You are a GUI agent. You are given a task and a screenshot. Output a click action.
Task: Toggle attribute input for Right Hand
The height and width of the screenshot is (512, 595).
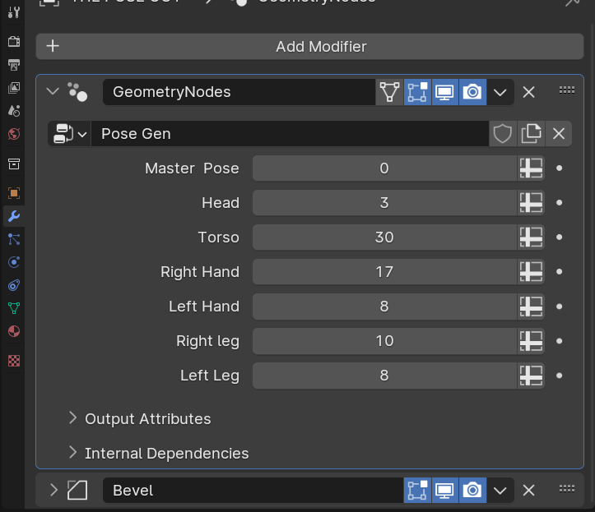(531, 272)
